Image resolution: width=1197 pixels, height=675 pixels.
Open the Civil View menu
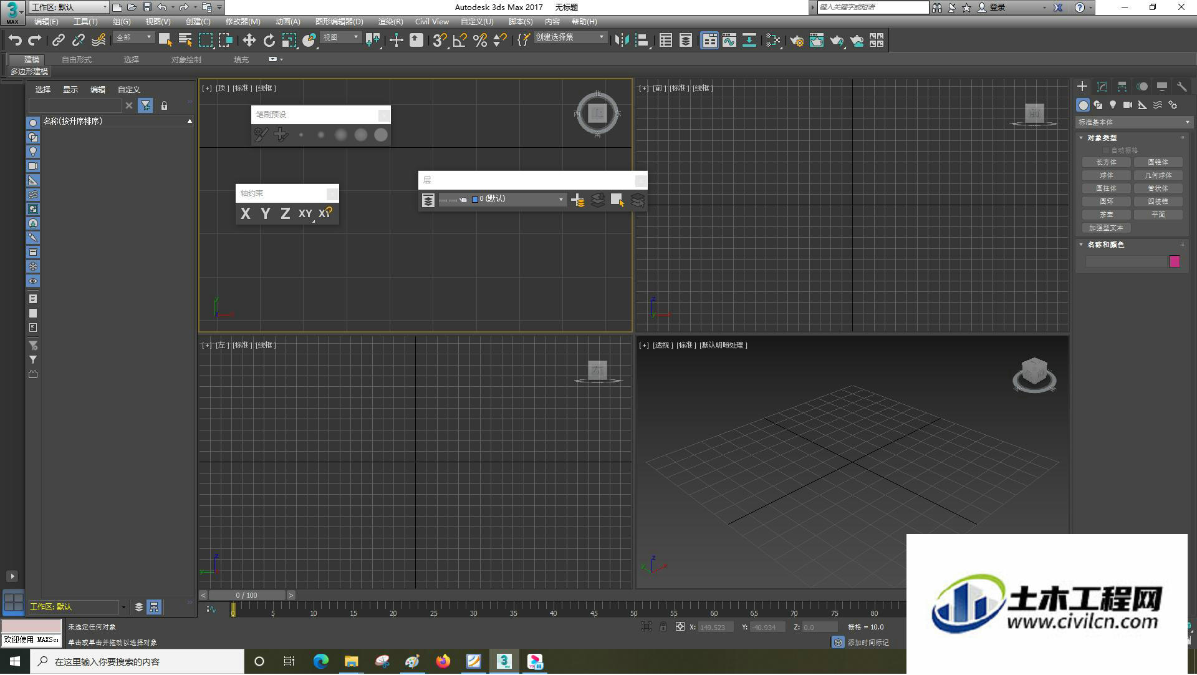tap(432, 22)
